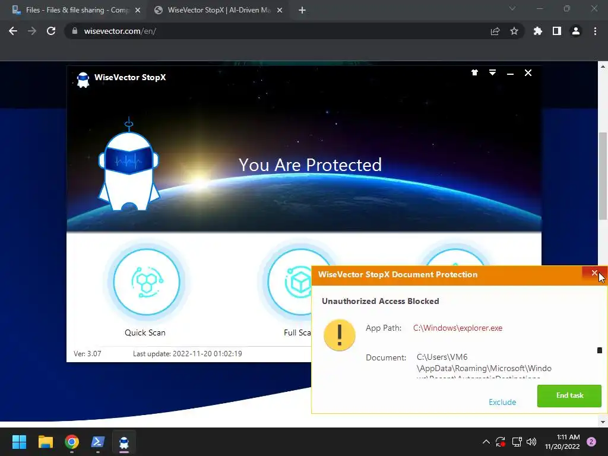Close the Files & file sharing tab

coord(138,11)
